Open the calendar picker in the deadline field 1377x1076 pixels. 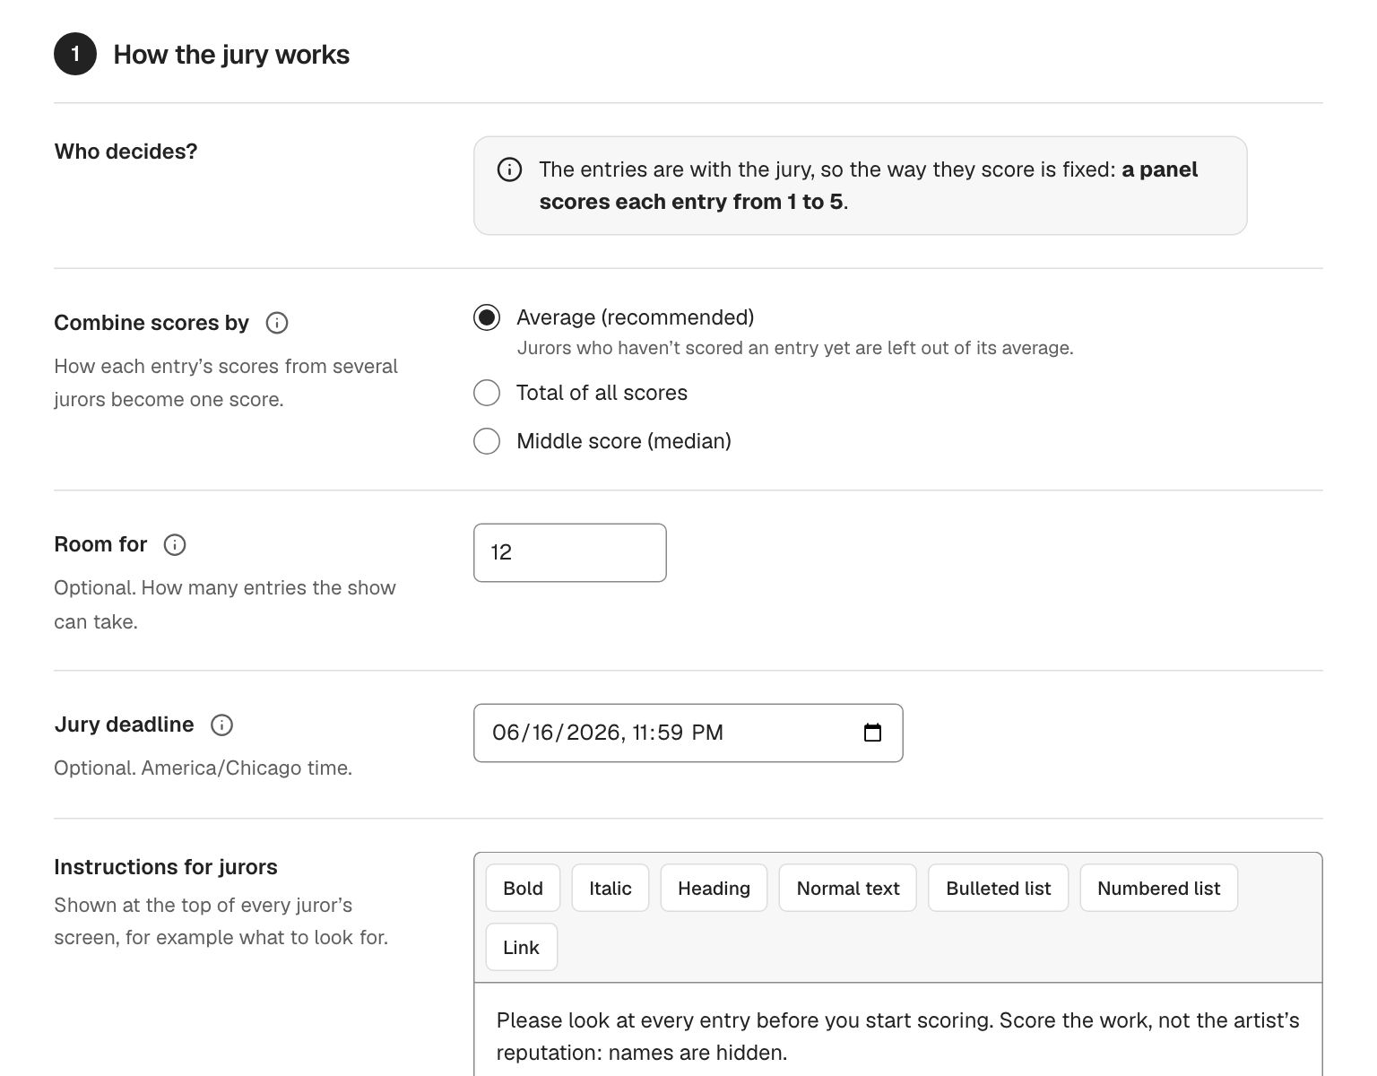pos(872,733)
